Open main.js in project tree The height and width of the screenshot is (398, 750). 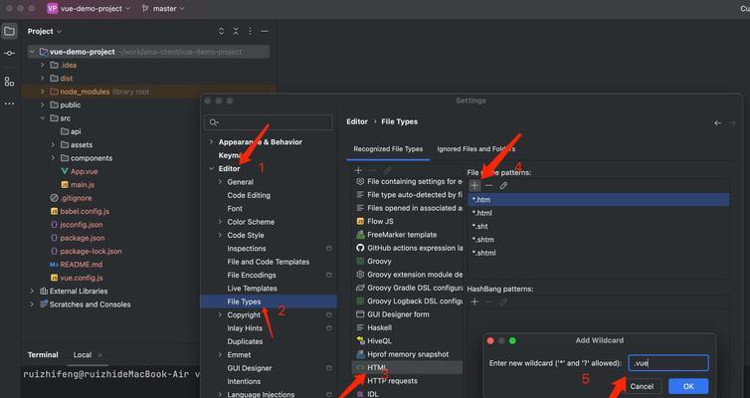click(83, 185)
